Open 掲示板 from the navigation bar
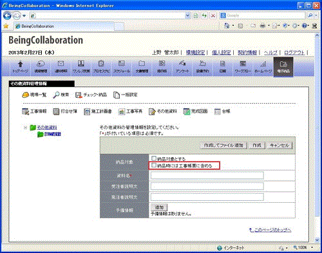322x253 pixels. pyautogui.click(x=162, y=66)
